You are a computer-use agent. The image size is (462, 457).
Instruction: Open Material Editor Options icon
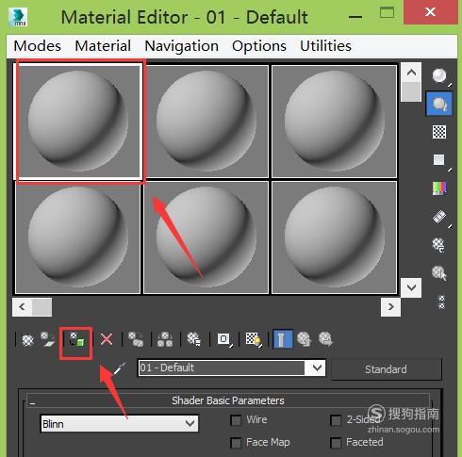coord(438,245)
